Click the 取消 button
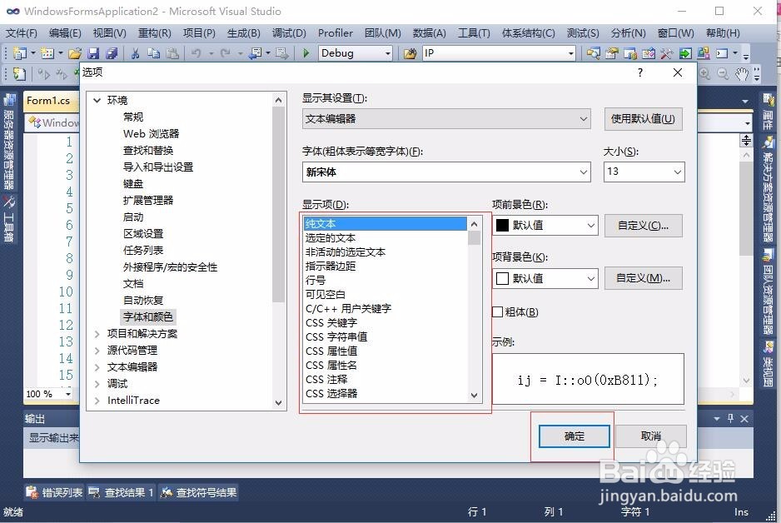This screenshot has height=523, width=781. (x=650, y=436)
